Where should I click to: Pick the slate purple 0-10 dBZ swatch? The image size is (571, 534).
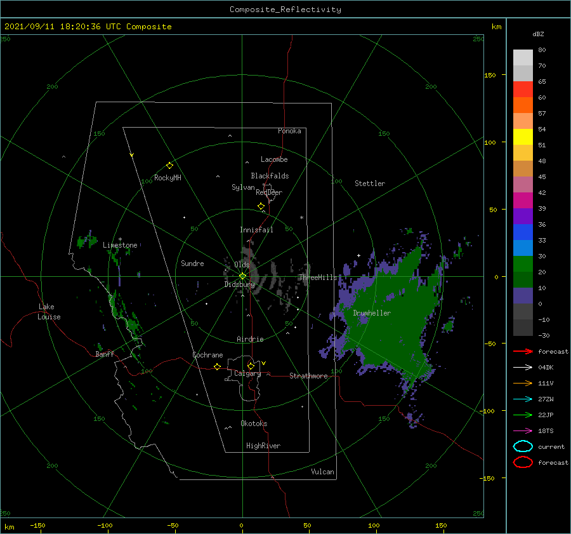click(523, 296)
